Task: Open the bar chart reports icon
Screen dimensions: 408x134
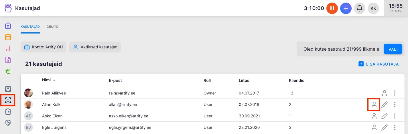Action: coord(8,48)
